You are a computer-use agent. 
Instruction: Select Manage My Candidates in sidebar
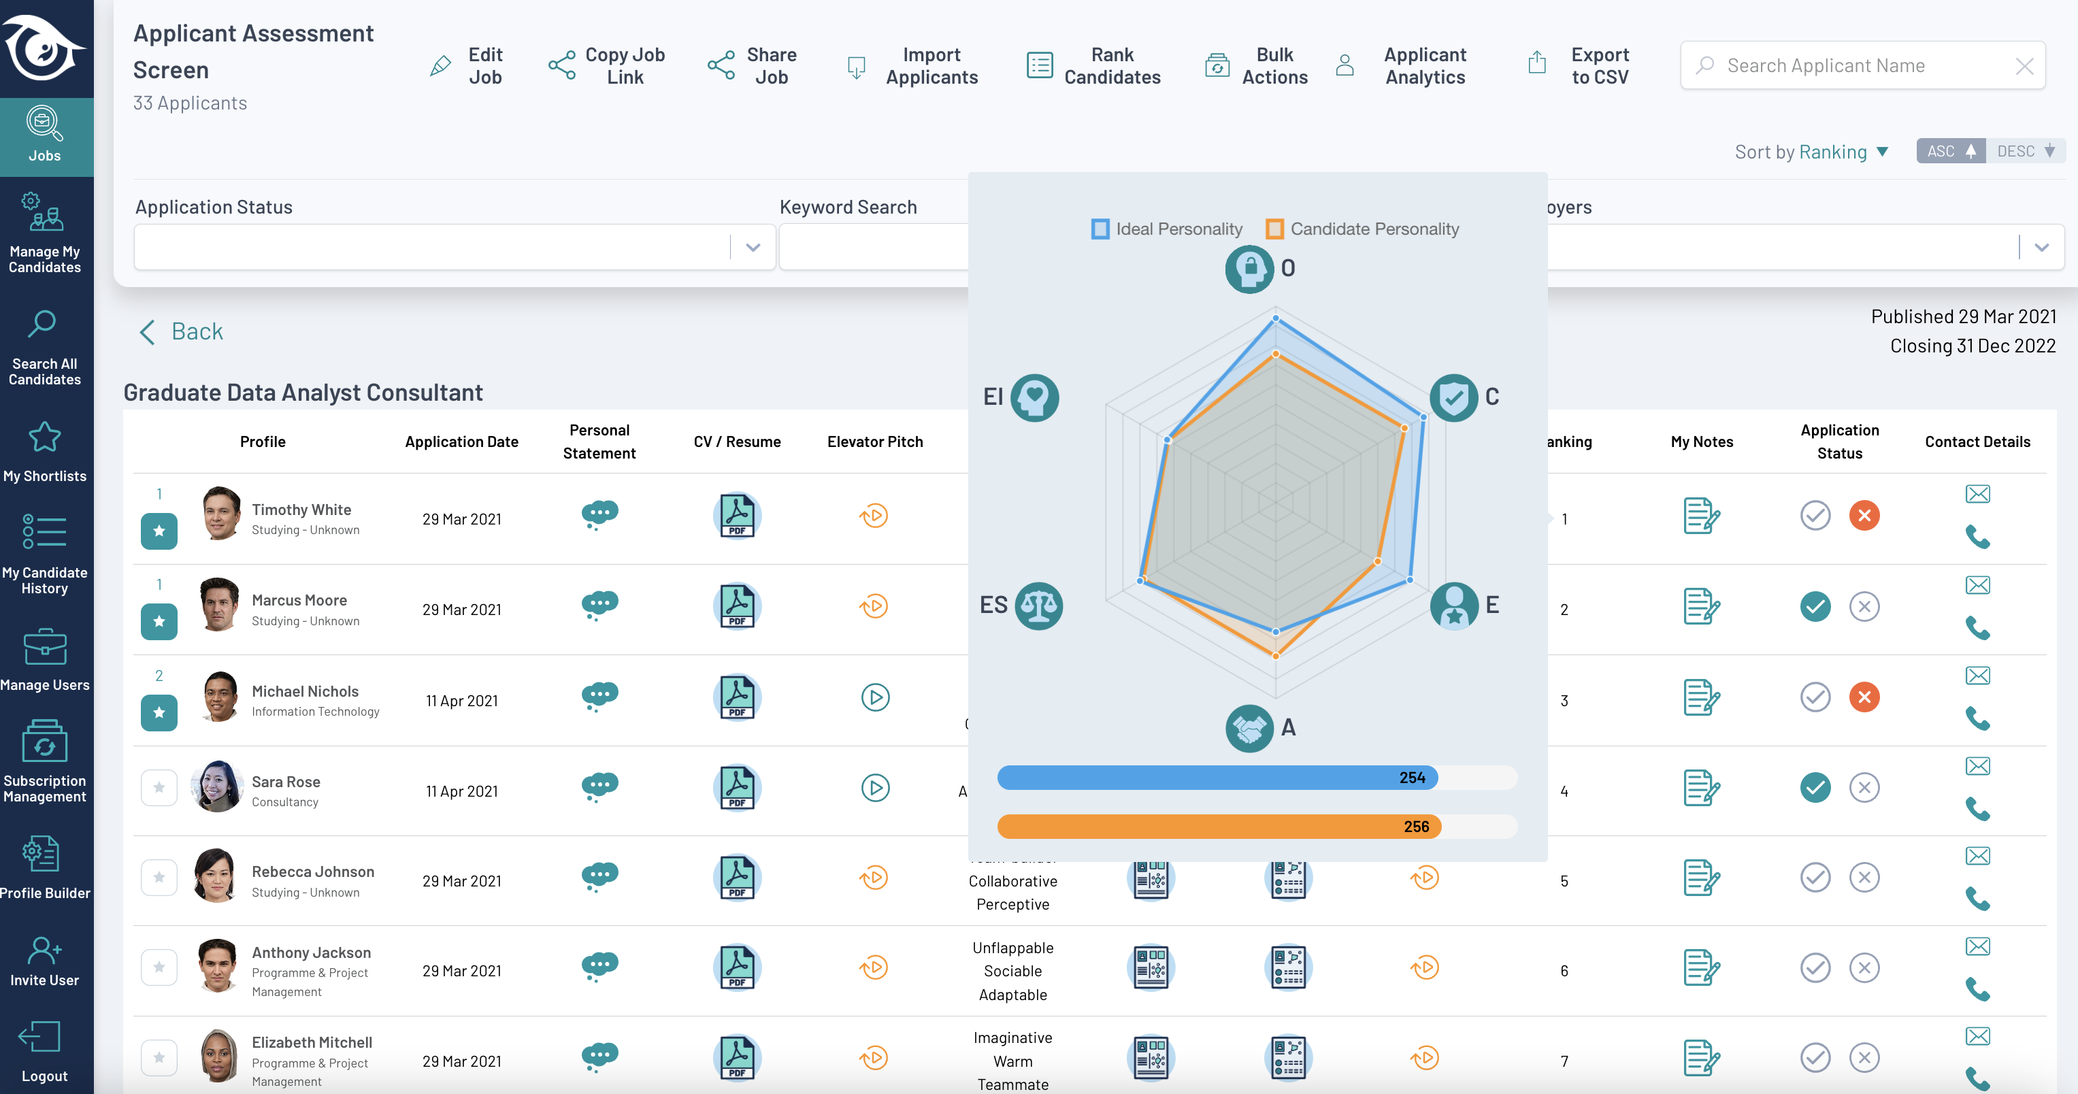[x=44, y=231]
